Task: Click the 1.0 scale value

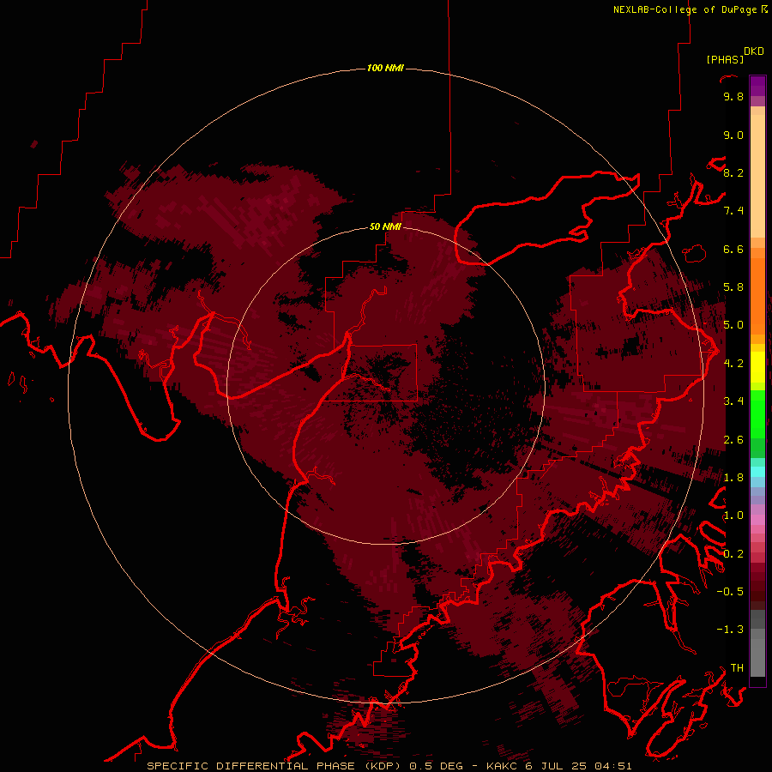Action: [x=733, y=516]
